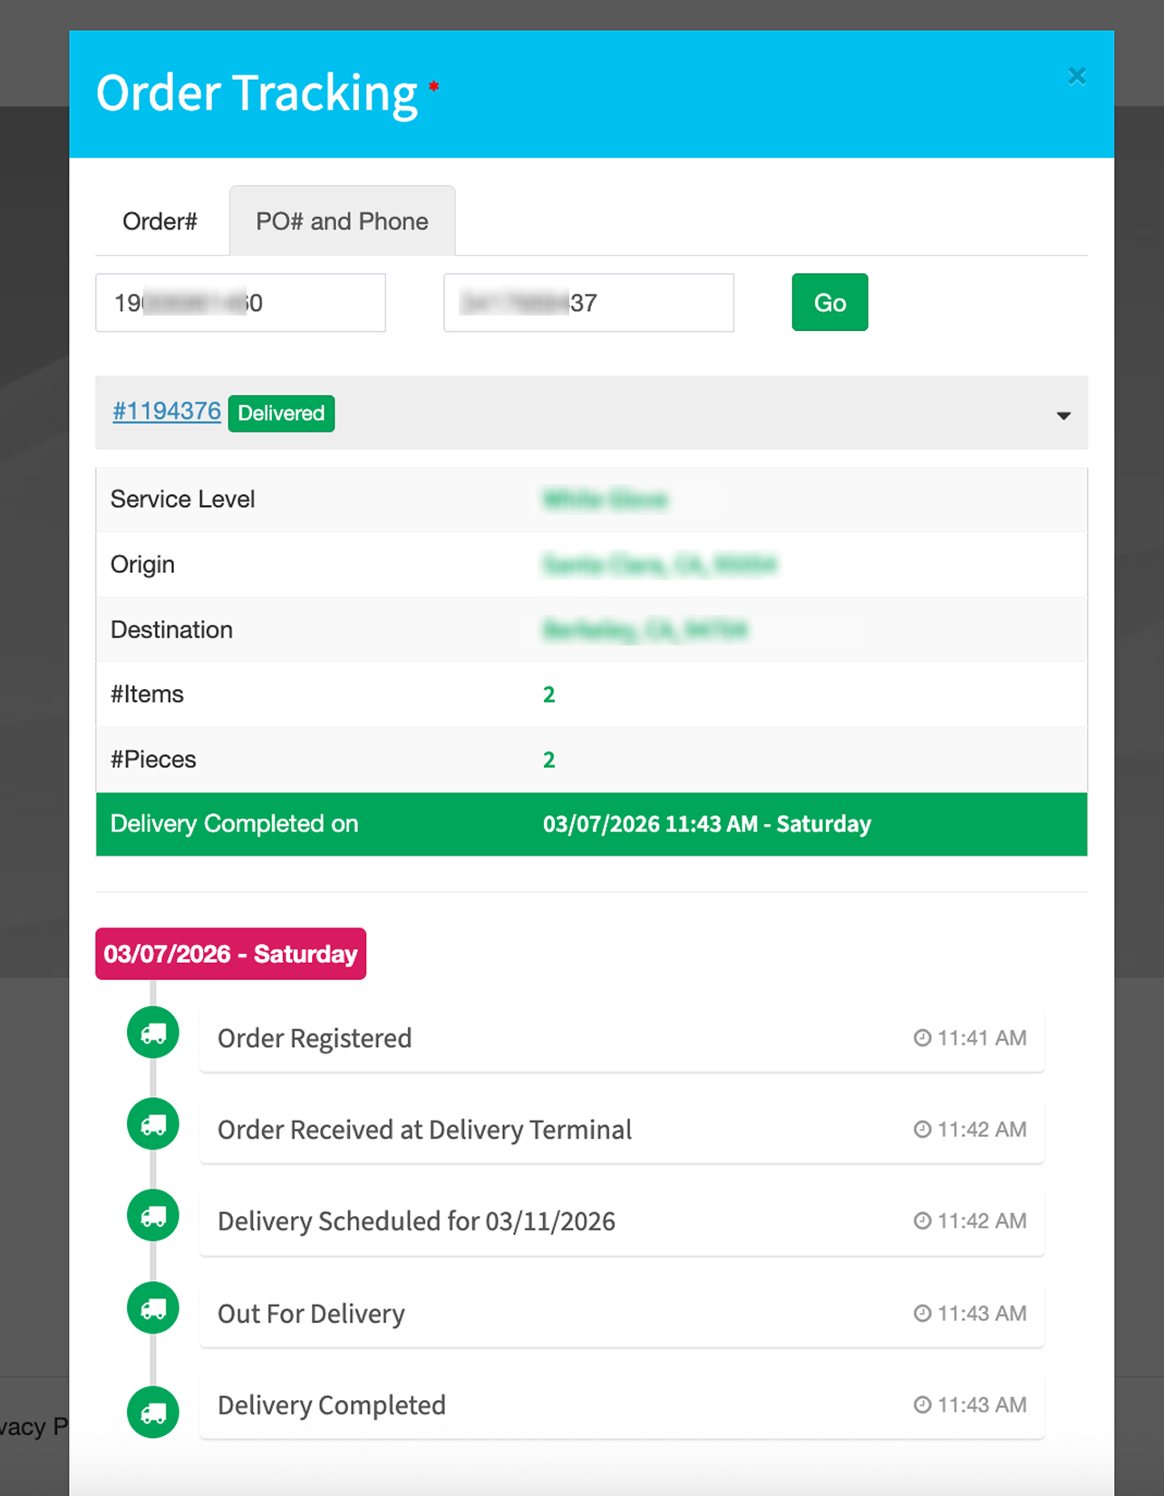Click truck icon beside Delivery Scheduled entry
The height and width of the screenshot is (1496, 1164).
coord(153,1216)
